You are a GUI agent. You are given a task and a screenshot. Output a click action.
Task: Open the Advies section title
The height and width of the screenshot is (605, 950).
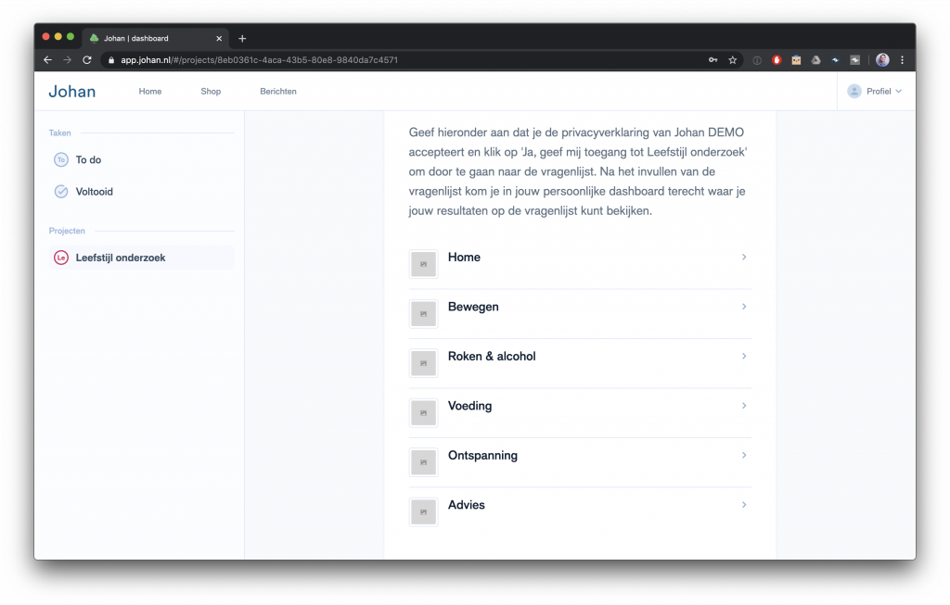point(467,505)
